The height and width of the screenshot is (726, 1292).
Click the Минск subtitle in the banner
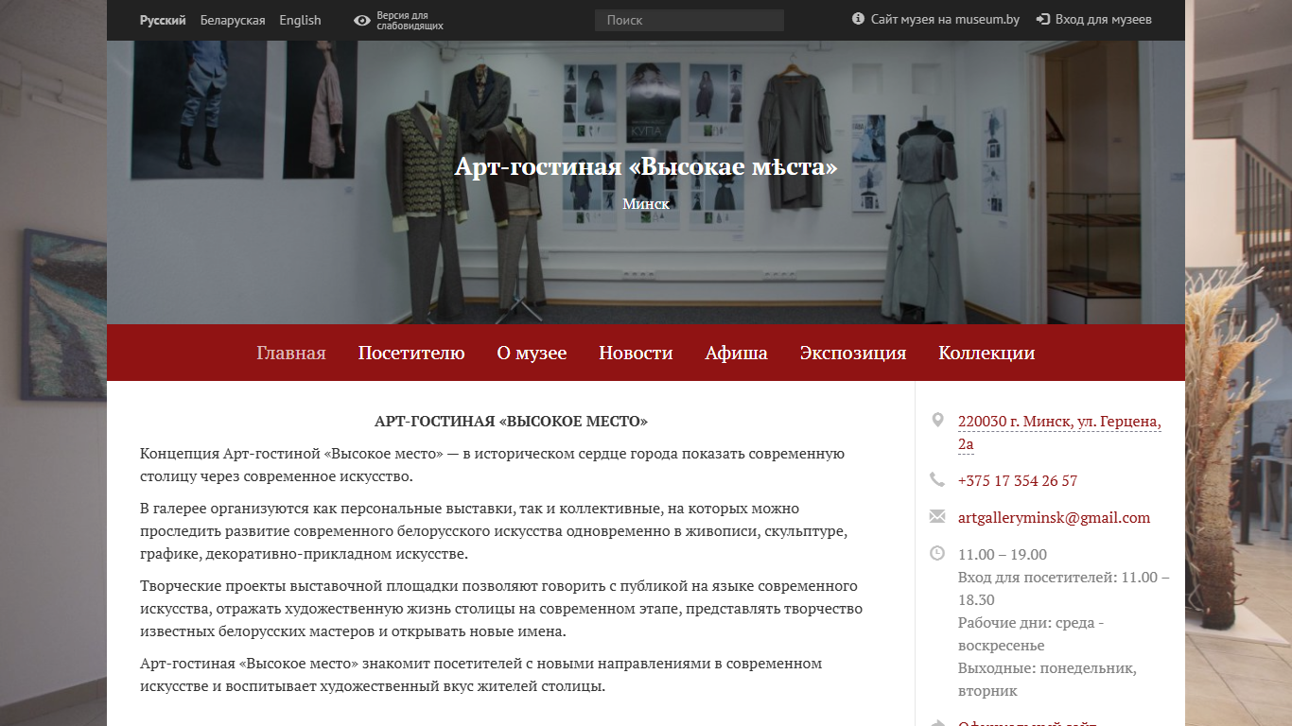click(x=646, y=203)
